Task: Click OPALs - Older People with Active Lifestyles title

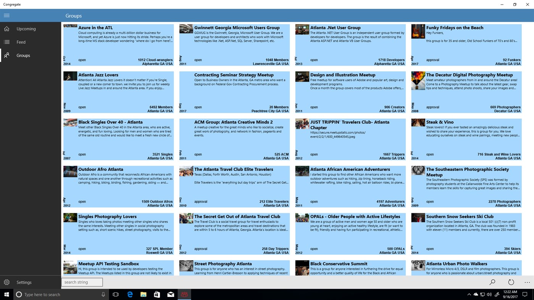Action: click(355, 217)
